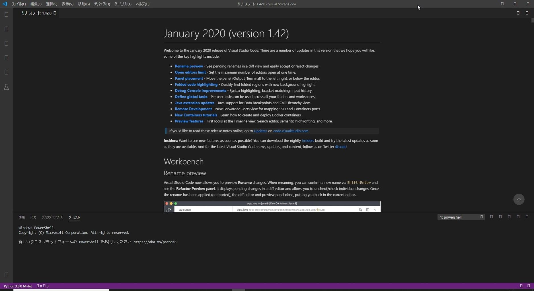Follow the New Containers tutorials link
This screenshot has width=534, height=291.
pos(196,115)
